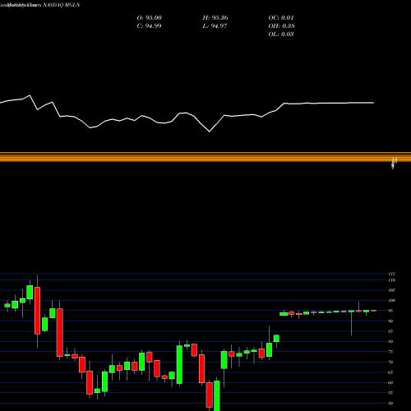411x411 pixels.
Task: Select the low value L: 94.97
Action: point(215,26)
